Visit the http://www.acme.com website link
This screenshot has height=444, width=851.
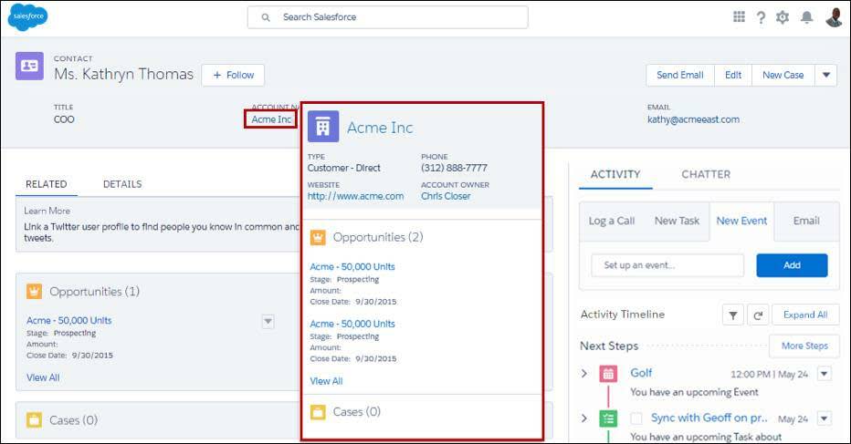355,196
